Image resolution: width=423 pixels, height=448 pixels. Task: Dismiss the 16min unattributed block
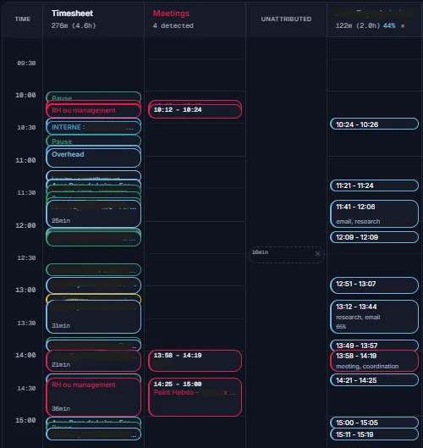pyautogui.click(x=318, y=253)
